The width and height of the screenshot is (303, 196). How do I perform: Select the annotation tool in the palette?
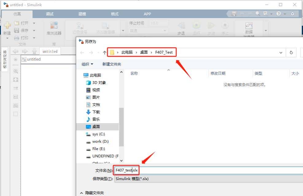pyautogui.click(x=15, y=97)
